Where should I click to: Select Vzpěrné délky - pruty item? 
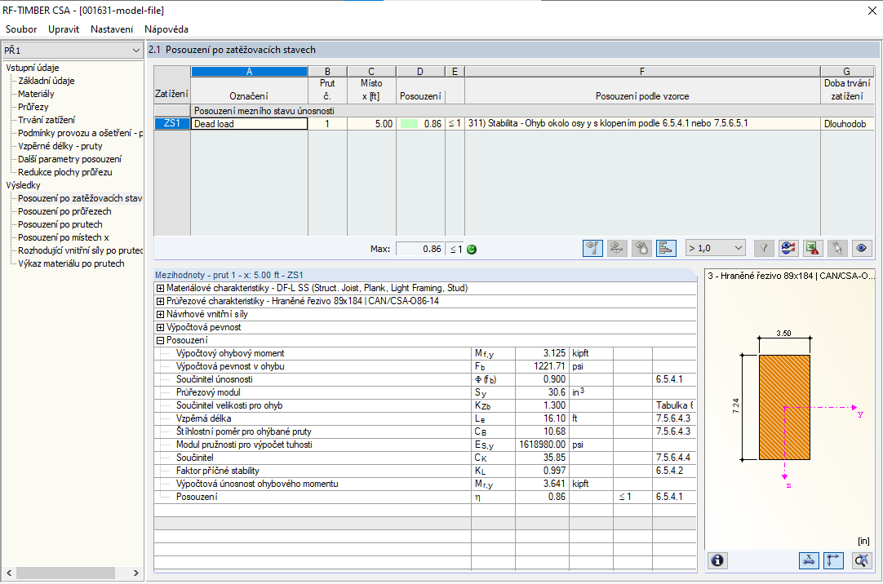(60, 146)
